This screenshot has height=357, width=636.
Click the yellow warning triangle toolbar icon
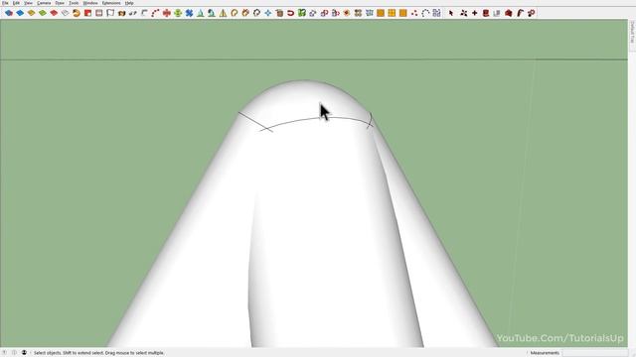(x=223, y=13)
